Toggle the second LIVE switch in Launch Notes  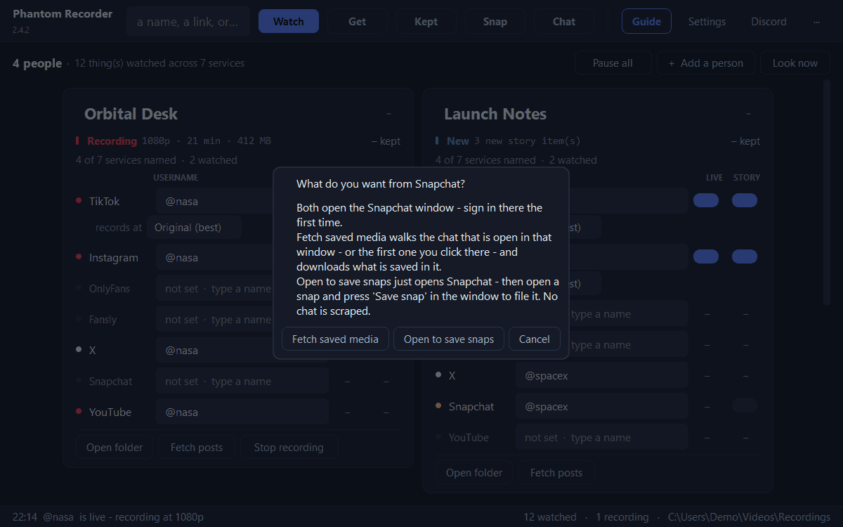point(706,257)
